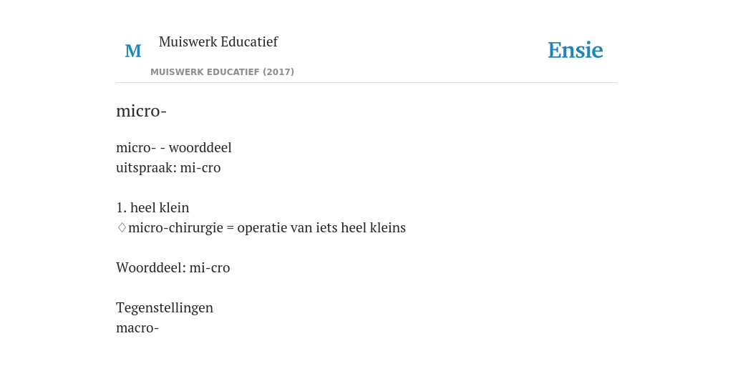Image resolution: width=733 pixels, height=366 pixels.
Task: Click the diamond bullet before micro-chirurgie
Action: (122, 228)
